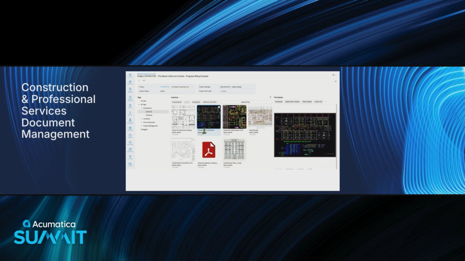The width and height of the screenshot is (465, 261).
Task: Click Upload New Version in File Details
Action: coord(292,102)
